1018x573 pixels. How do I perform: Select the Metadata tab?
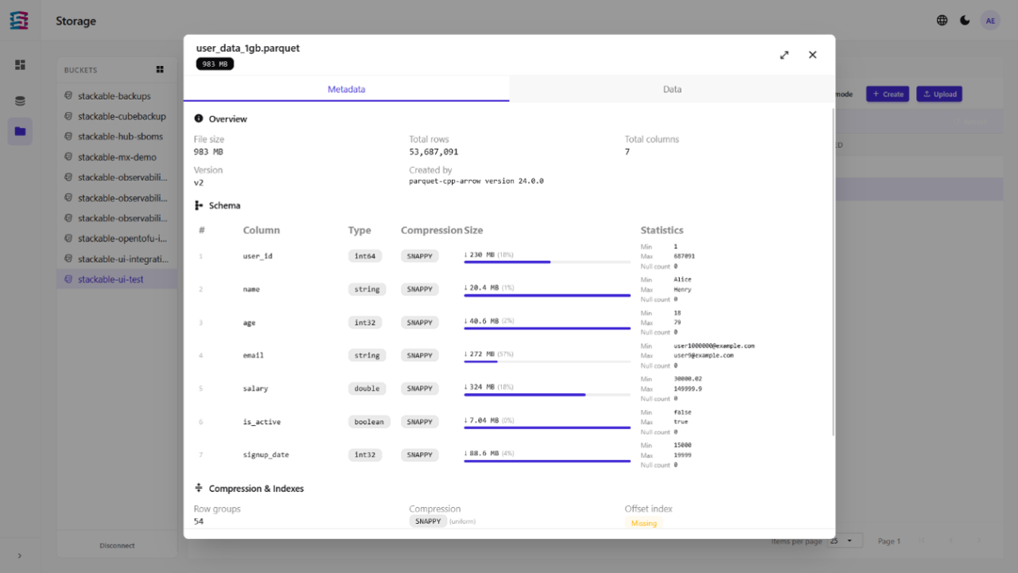(x=347, y=89)
